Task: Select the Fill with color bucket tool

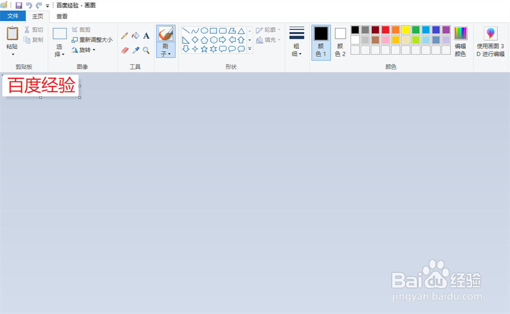Action: pos(135,36)
